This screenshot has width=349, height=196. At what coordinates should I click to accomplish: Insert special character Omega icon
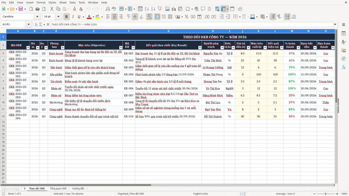188,9
